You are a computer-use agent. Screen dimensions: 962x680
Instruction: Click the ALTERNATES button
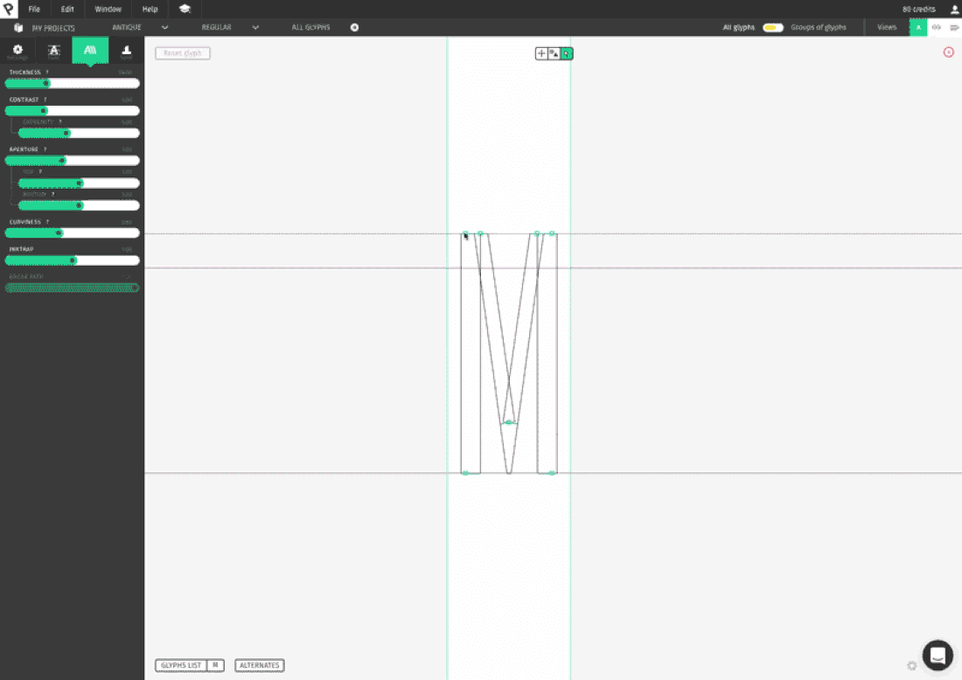(259, 665)
